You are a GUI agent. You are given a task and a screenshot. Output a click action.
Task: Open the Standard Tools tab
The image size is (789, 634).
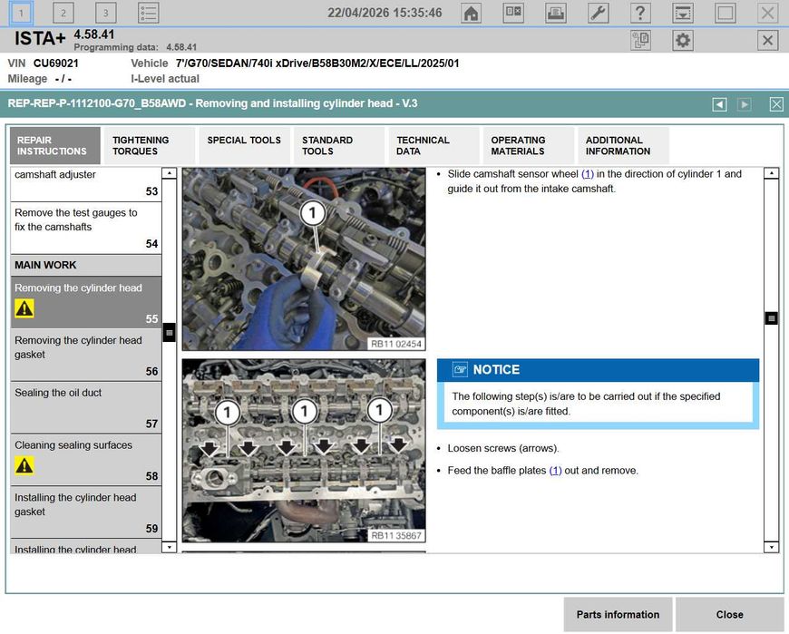pos(338,145)
